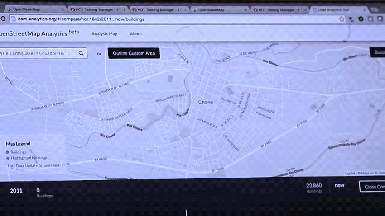Open the Analysis Map menu item
385x216 pixels.
(104, 34)
